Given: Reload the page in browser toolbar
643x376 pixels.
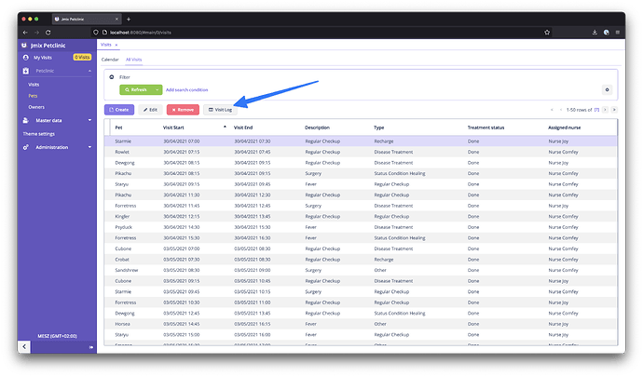Looking at the screenshot, I should coord(48,33).
